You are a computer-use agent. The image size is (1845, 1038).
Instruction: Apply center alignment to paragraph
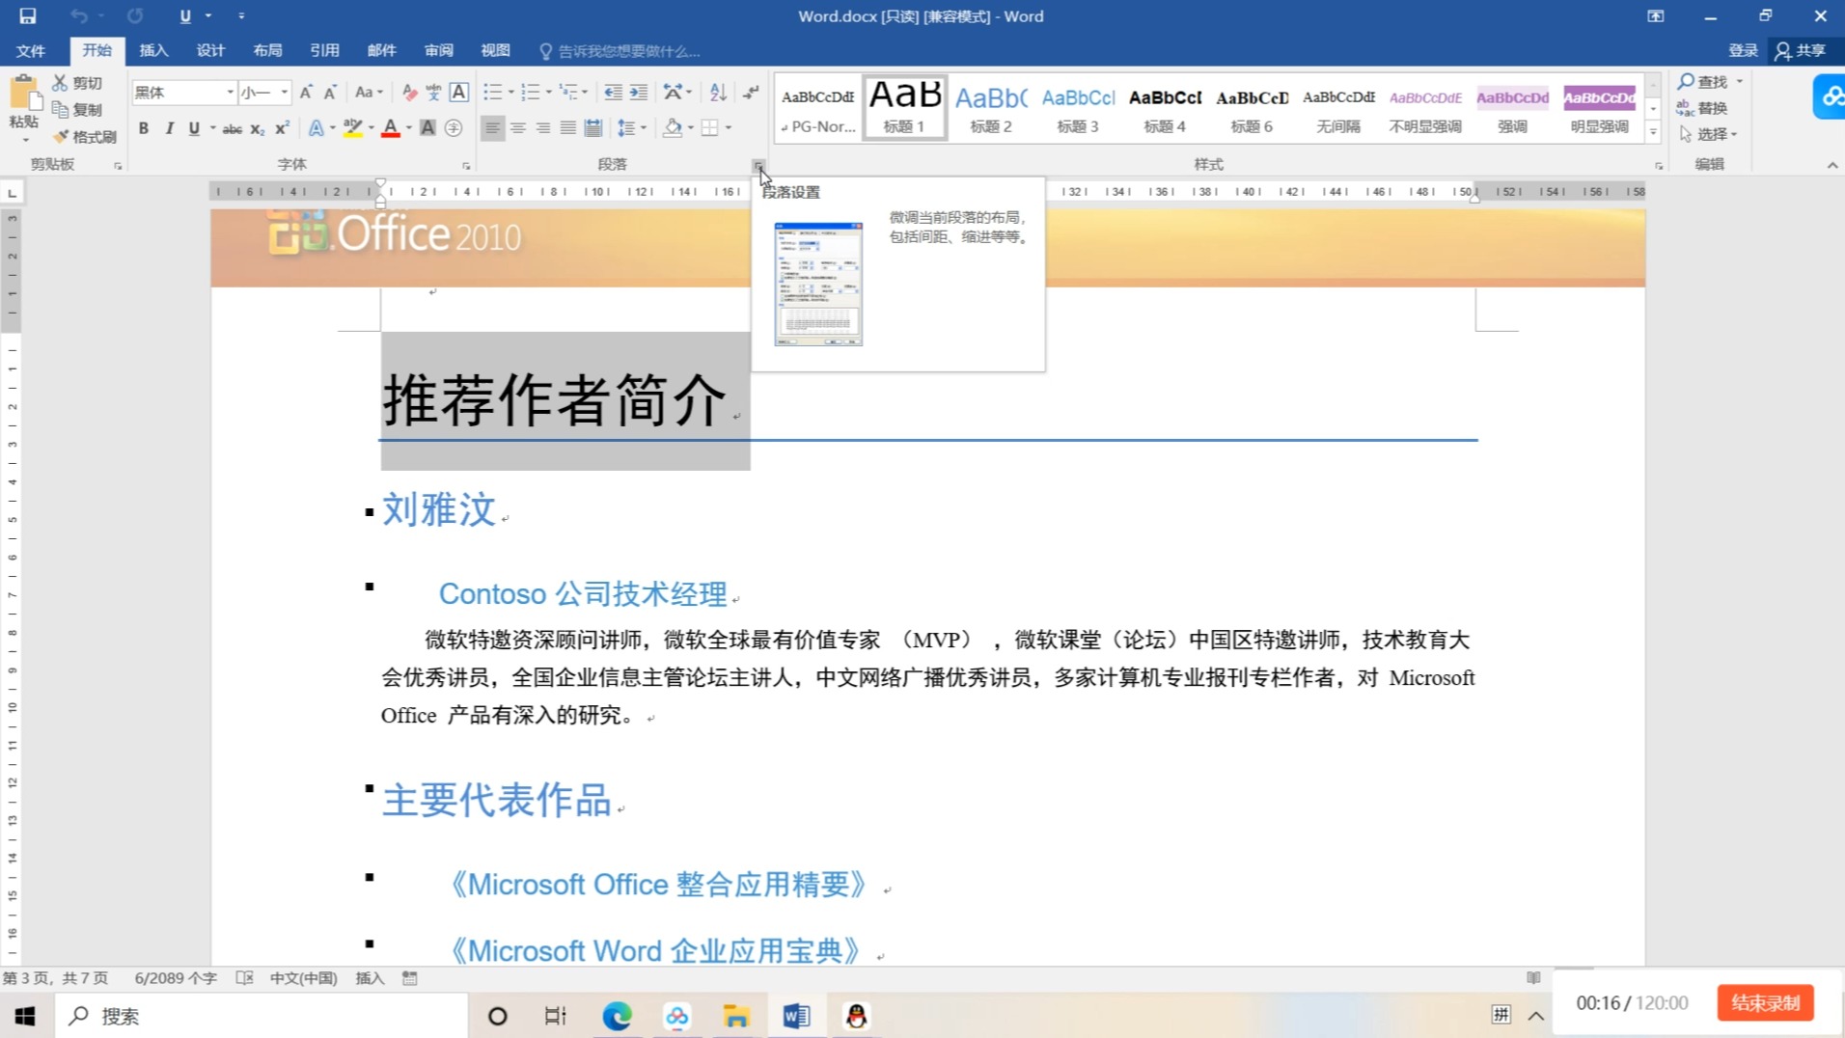pyautogui.click(x=518, y=127)
